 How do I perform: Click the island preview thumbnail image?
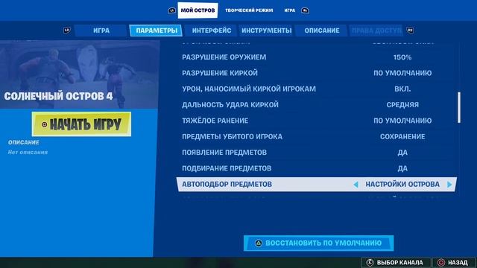80,74
